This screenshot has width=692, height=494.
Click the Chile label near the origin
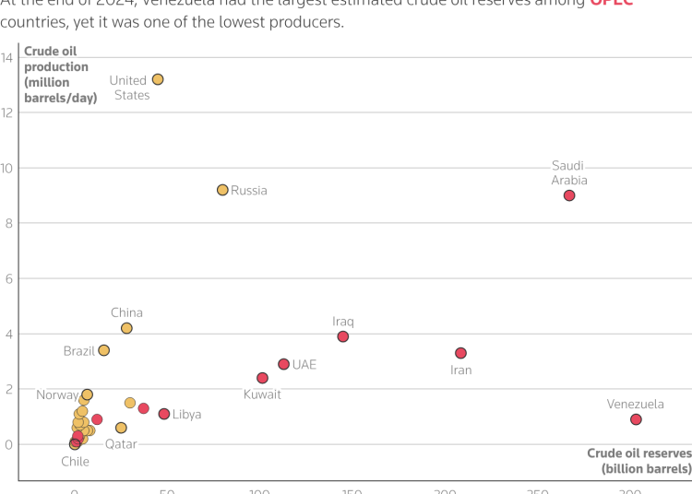[75, 461]
